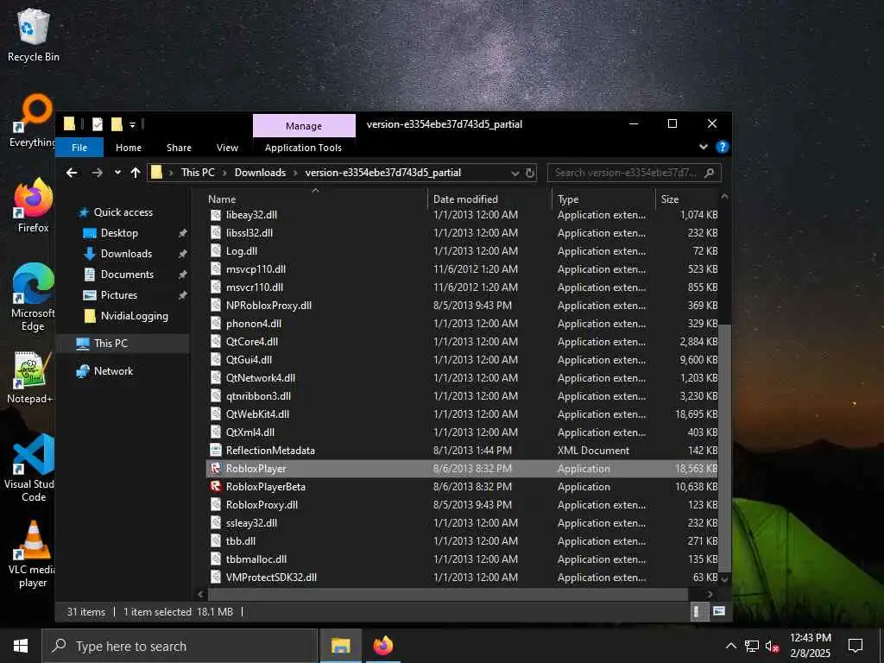Viewport: 884px width, 663px height.
Task: Click Firefox on the taskbar
Action: pyautogui.click(x=382, y=646)
